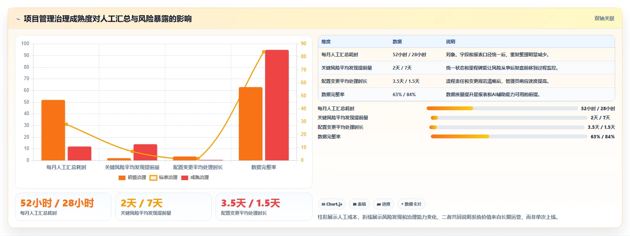Click the 每月人工汇总耗时 progress bar
This screenshot has height=236, width=630.
coord(502,108)
